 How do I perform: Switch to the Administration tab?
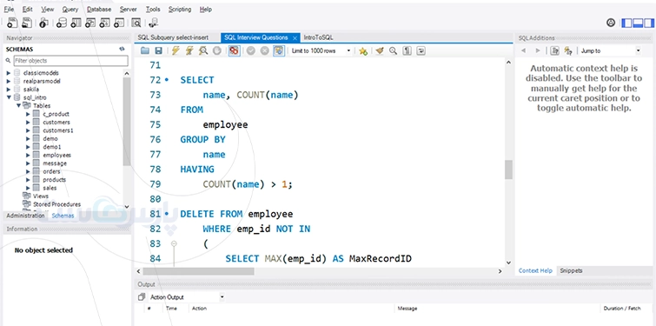click(25, 216)
